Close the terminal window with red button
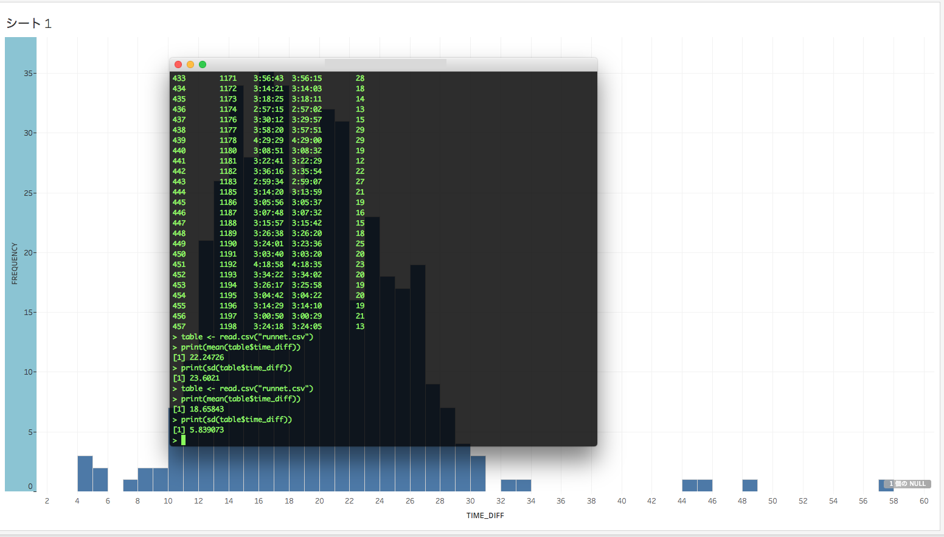This screenshot has height=537, width=944. coord(178,64)
